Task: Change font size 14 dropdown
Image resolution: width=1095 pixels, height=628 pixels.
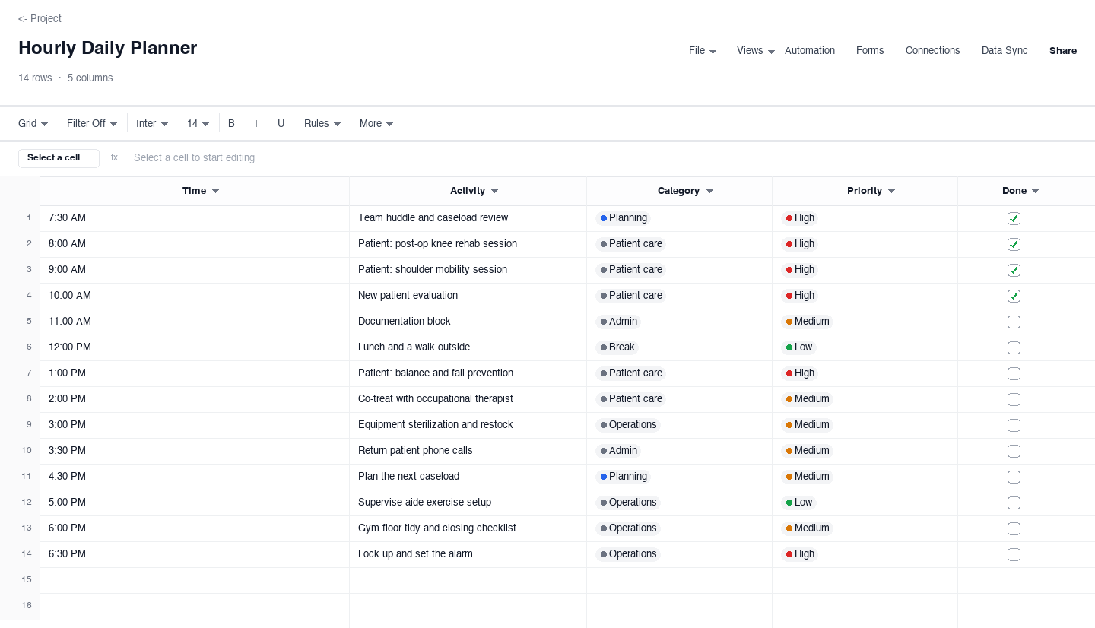Action: pyautogui.click(x=198, y=123)
